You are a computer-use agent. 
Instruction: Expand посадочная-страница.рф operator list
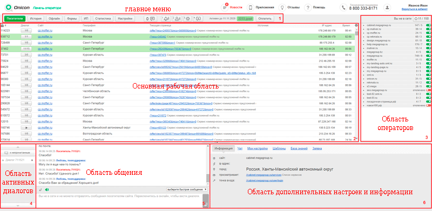(363, 101)
